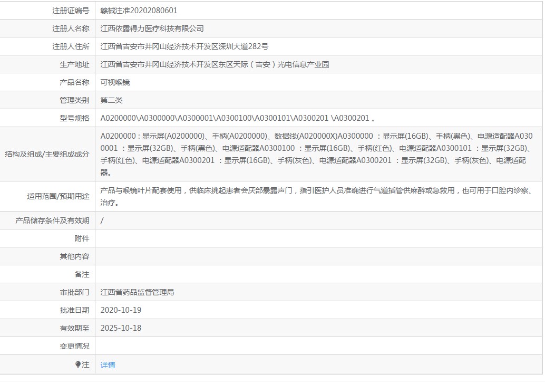Click the production address ending 光电信息产业园
This screenshot has width=545, height=384.
click(x=215, y=64)
